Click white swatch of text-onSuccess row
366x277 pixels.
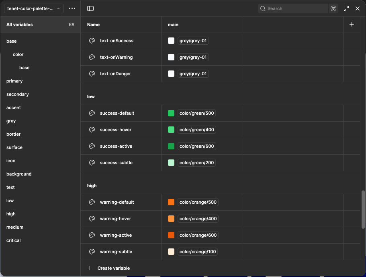click(x=171, y=41)
